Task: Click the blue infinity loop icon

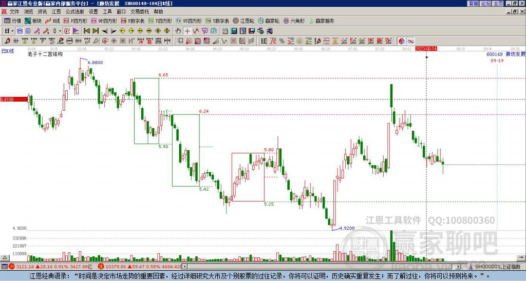Action: [x=410, y=41]
